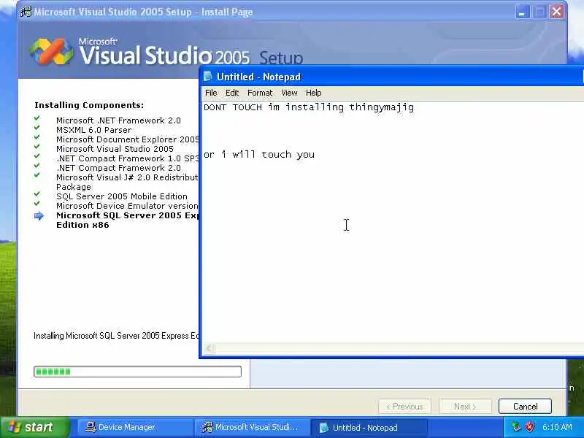Click the red security shield tray icon
Screen dimensions: 584x438
pos(529,427)
